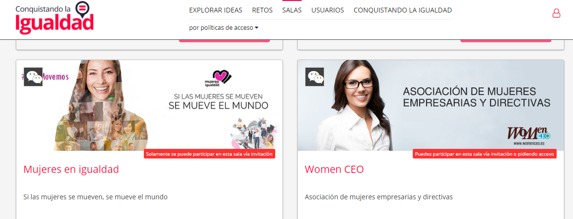Click chat bubble icon on Mujeres en igualdad card

[x=33, y=77]
